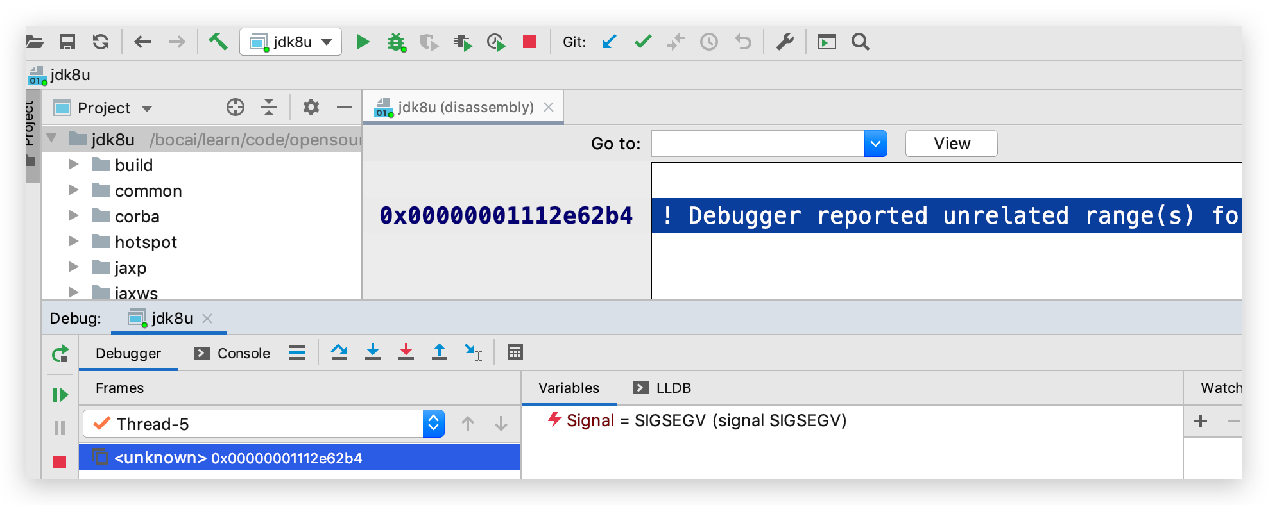Hide the Project panel with the minus icon
This screenshot has height=505, width=1268.
pos(345,107)
